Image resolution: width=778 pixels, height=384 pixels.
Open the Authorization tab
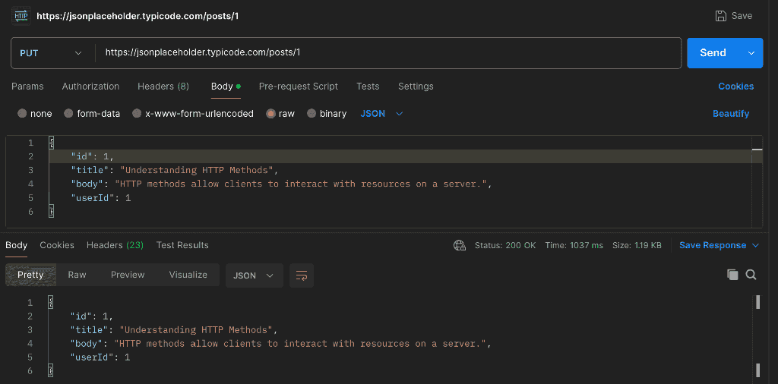coord(91,87)
